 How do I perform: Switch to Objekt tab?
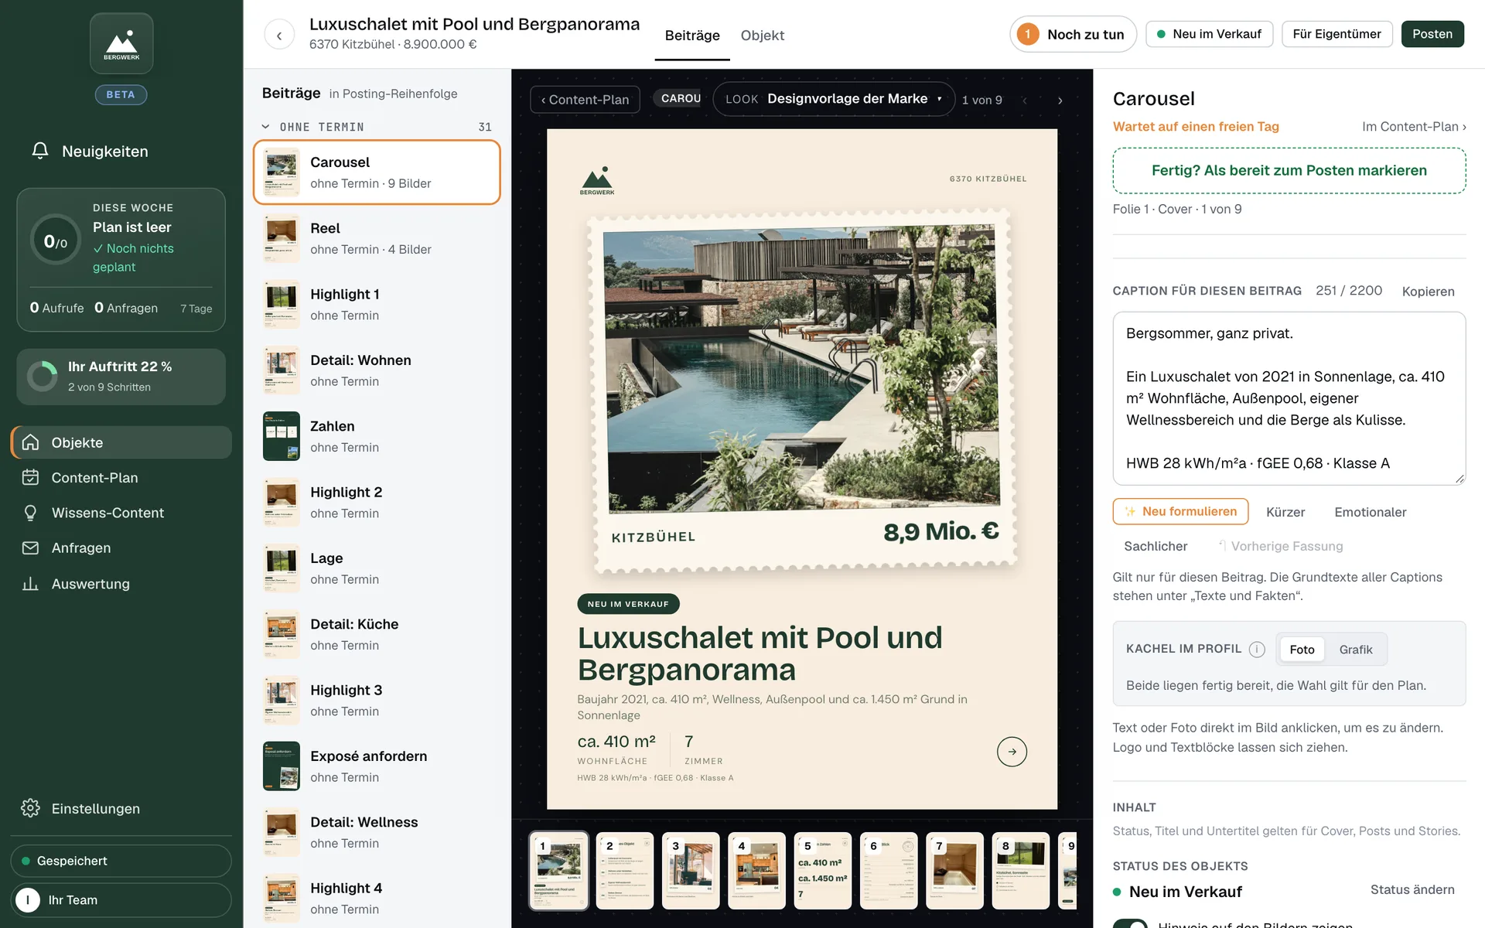[762, 36]
